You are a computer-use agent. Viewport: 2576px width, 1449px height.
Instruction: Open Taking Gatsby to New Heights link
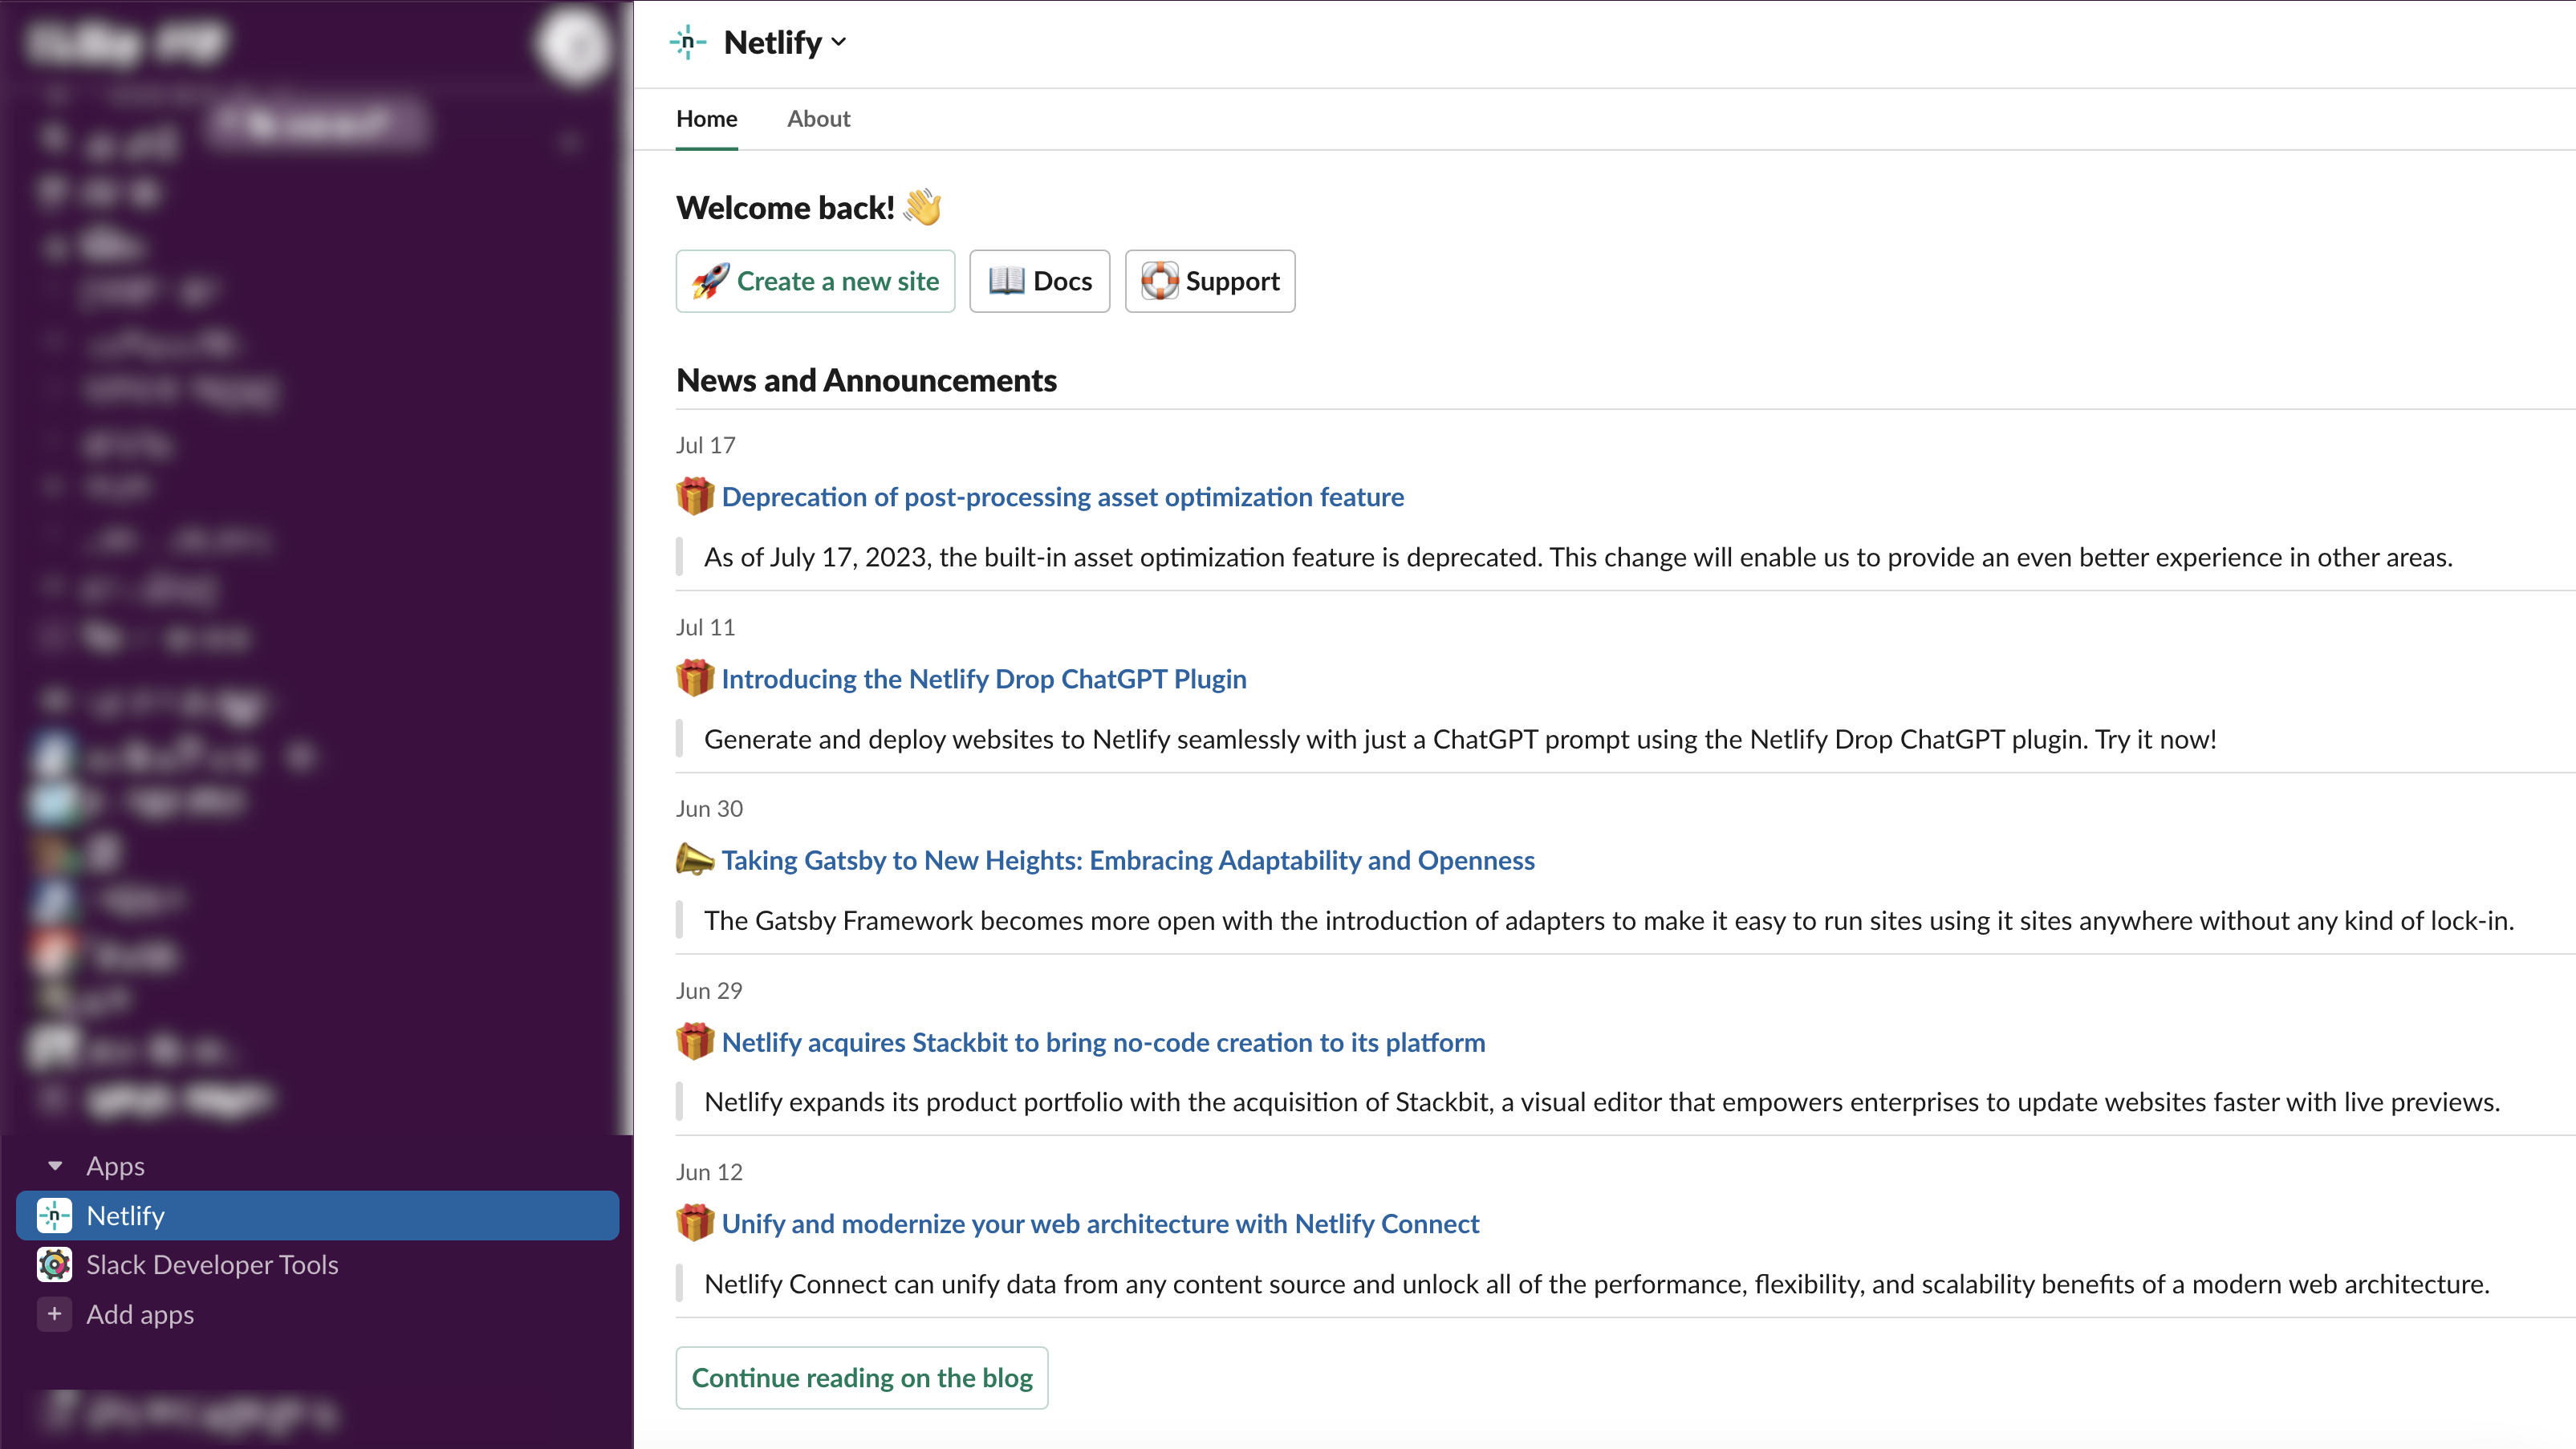tap(1128, 860)
